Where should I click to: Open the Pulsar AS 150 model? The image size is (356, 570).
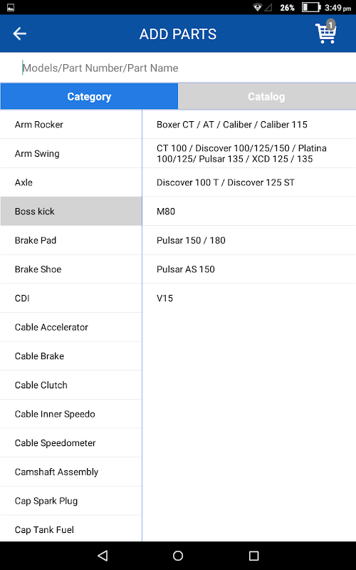pos(249,269)
